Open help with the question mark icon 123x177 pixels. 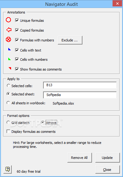[8, 169]
